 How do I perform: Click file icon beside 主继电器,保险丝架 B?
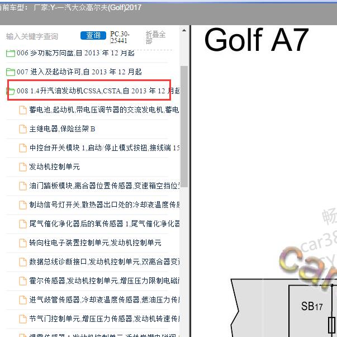coord(23,129)
